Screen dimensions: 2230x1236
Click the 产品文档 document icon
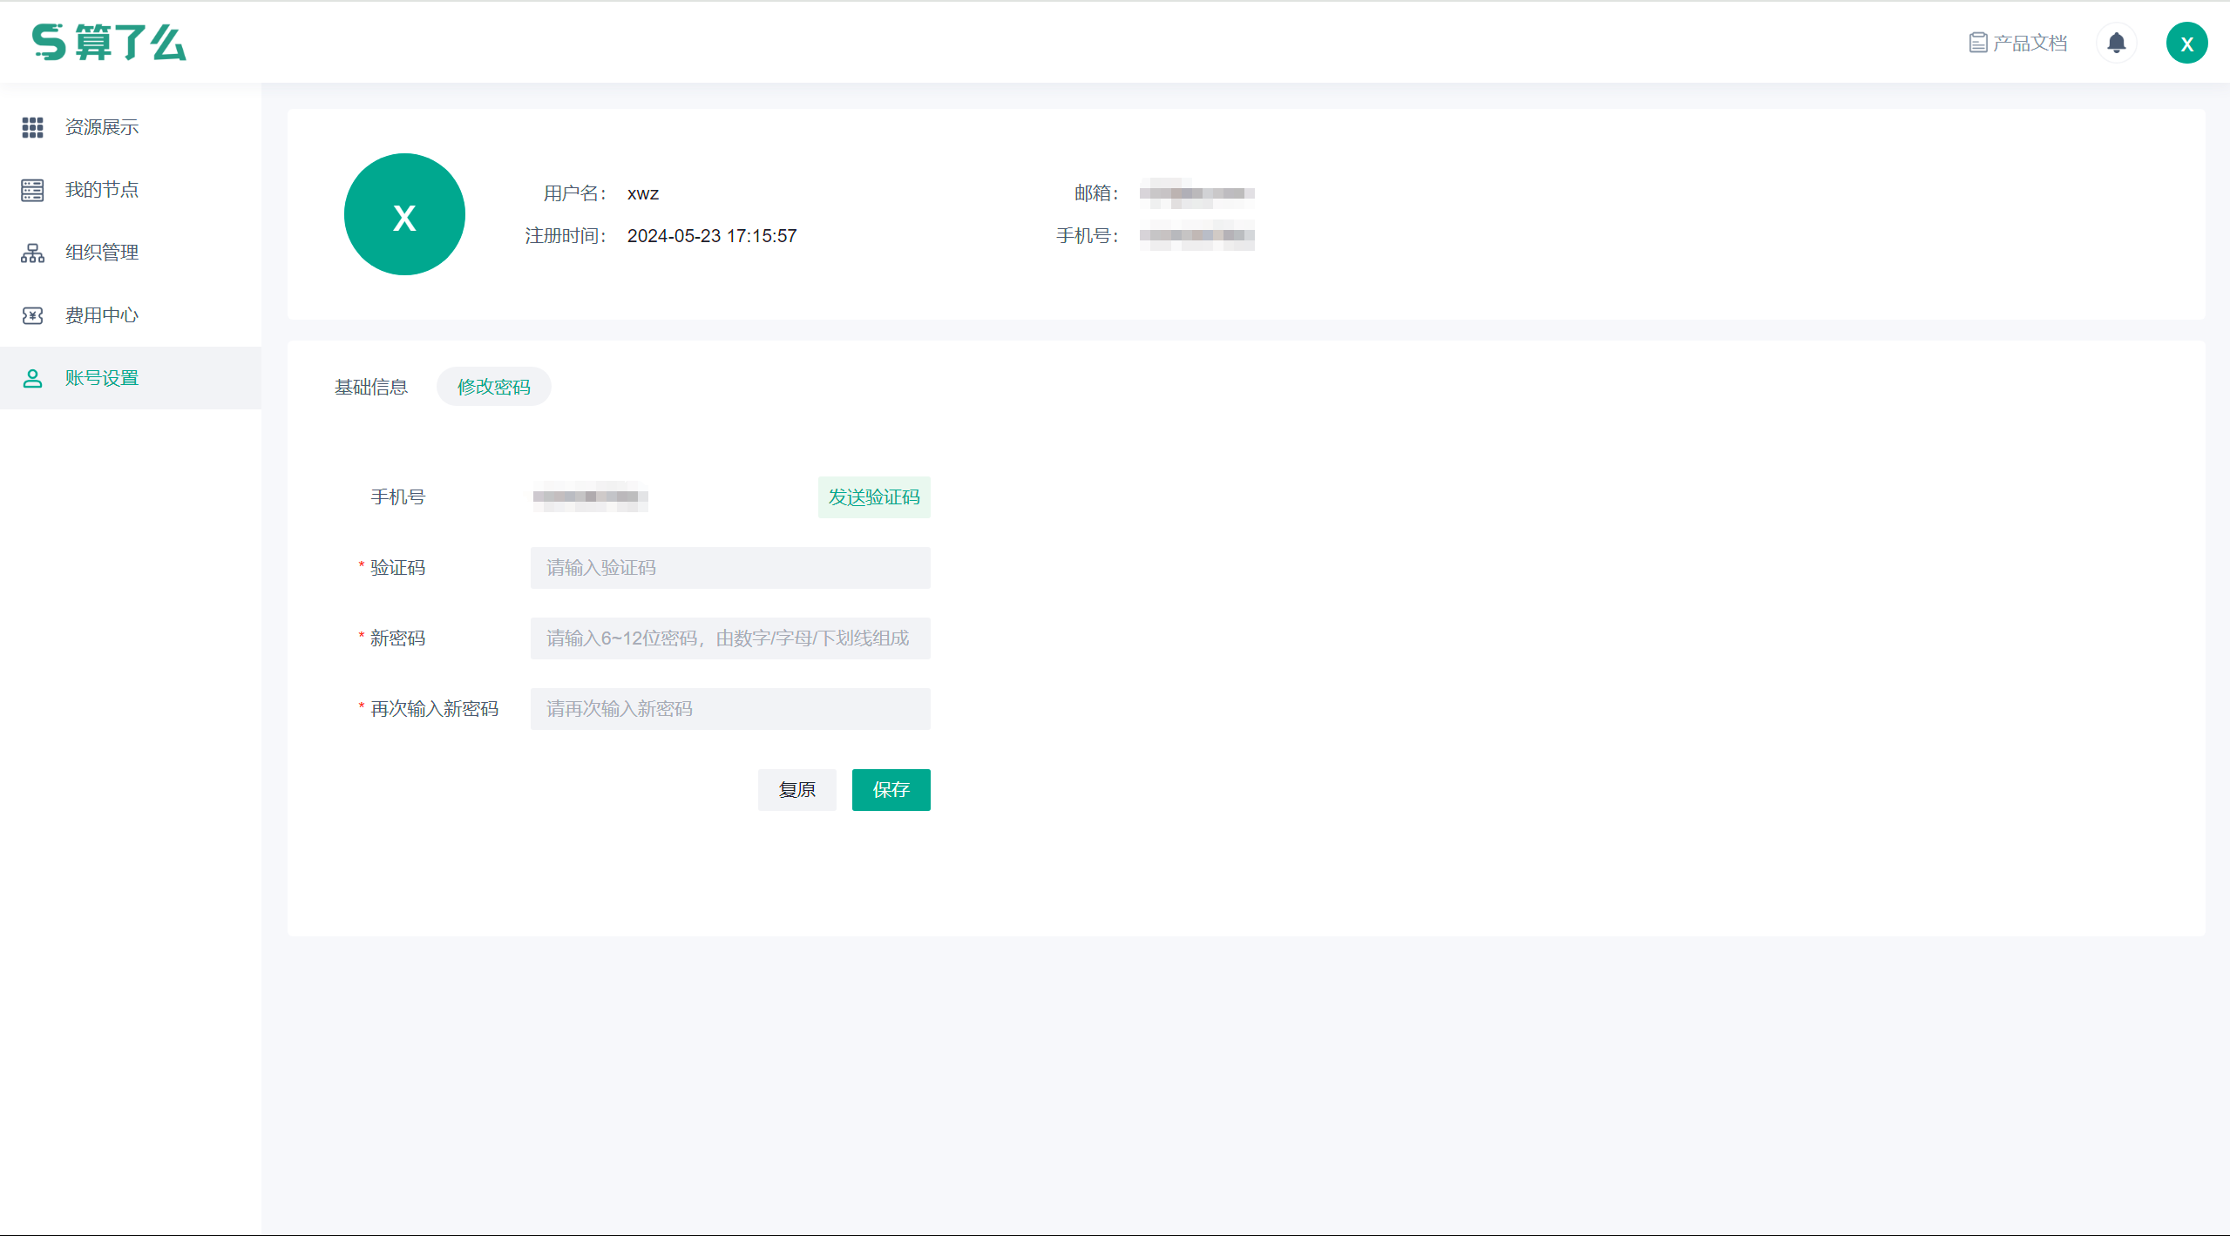point(1977,43)
